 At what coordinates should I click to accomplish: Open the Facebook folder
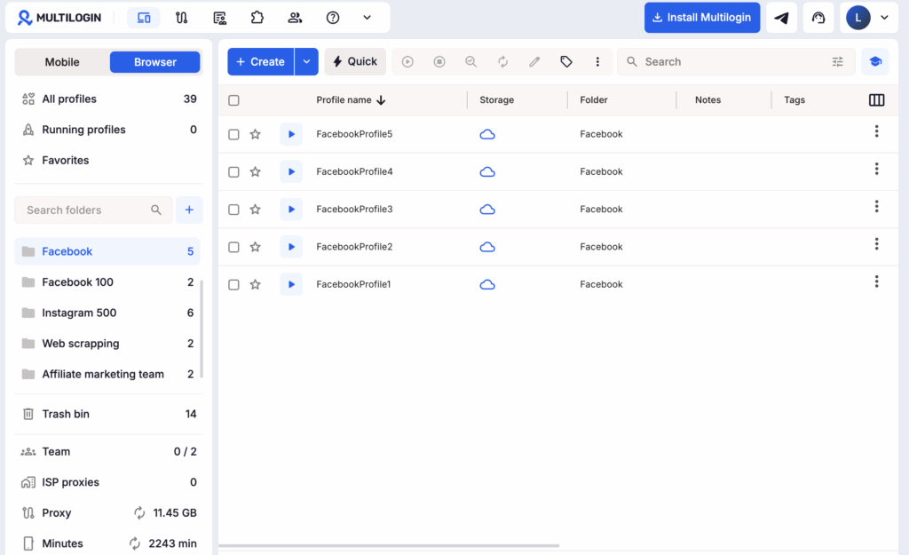point(107,251)
